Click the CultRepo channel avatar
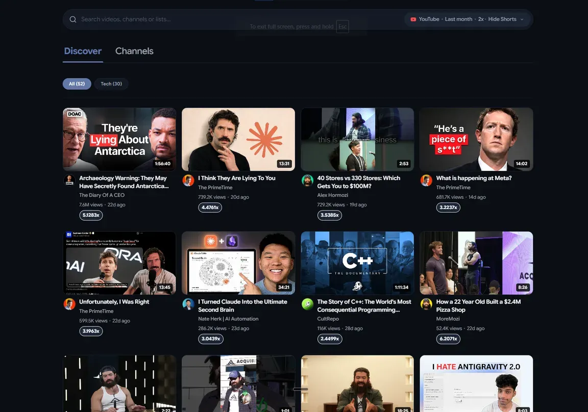 click(307, 304)
